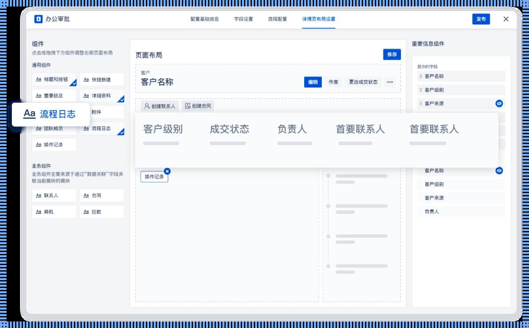529x328 pixels.
Task: Add the 快捷新建 component tile
Action: (x=102, y=79)
